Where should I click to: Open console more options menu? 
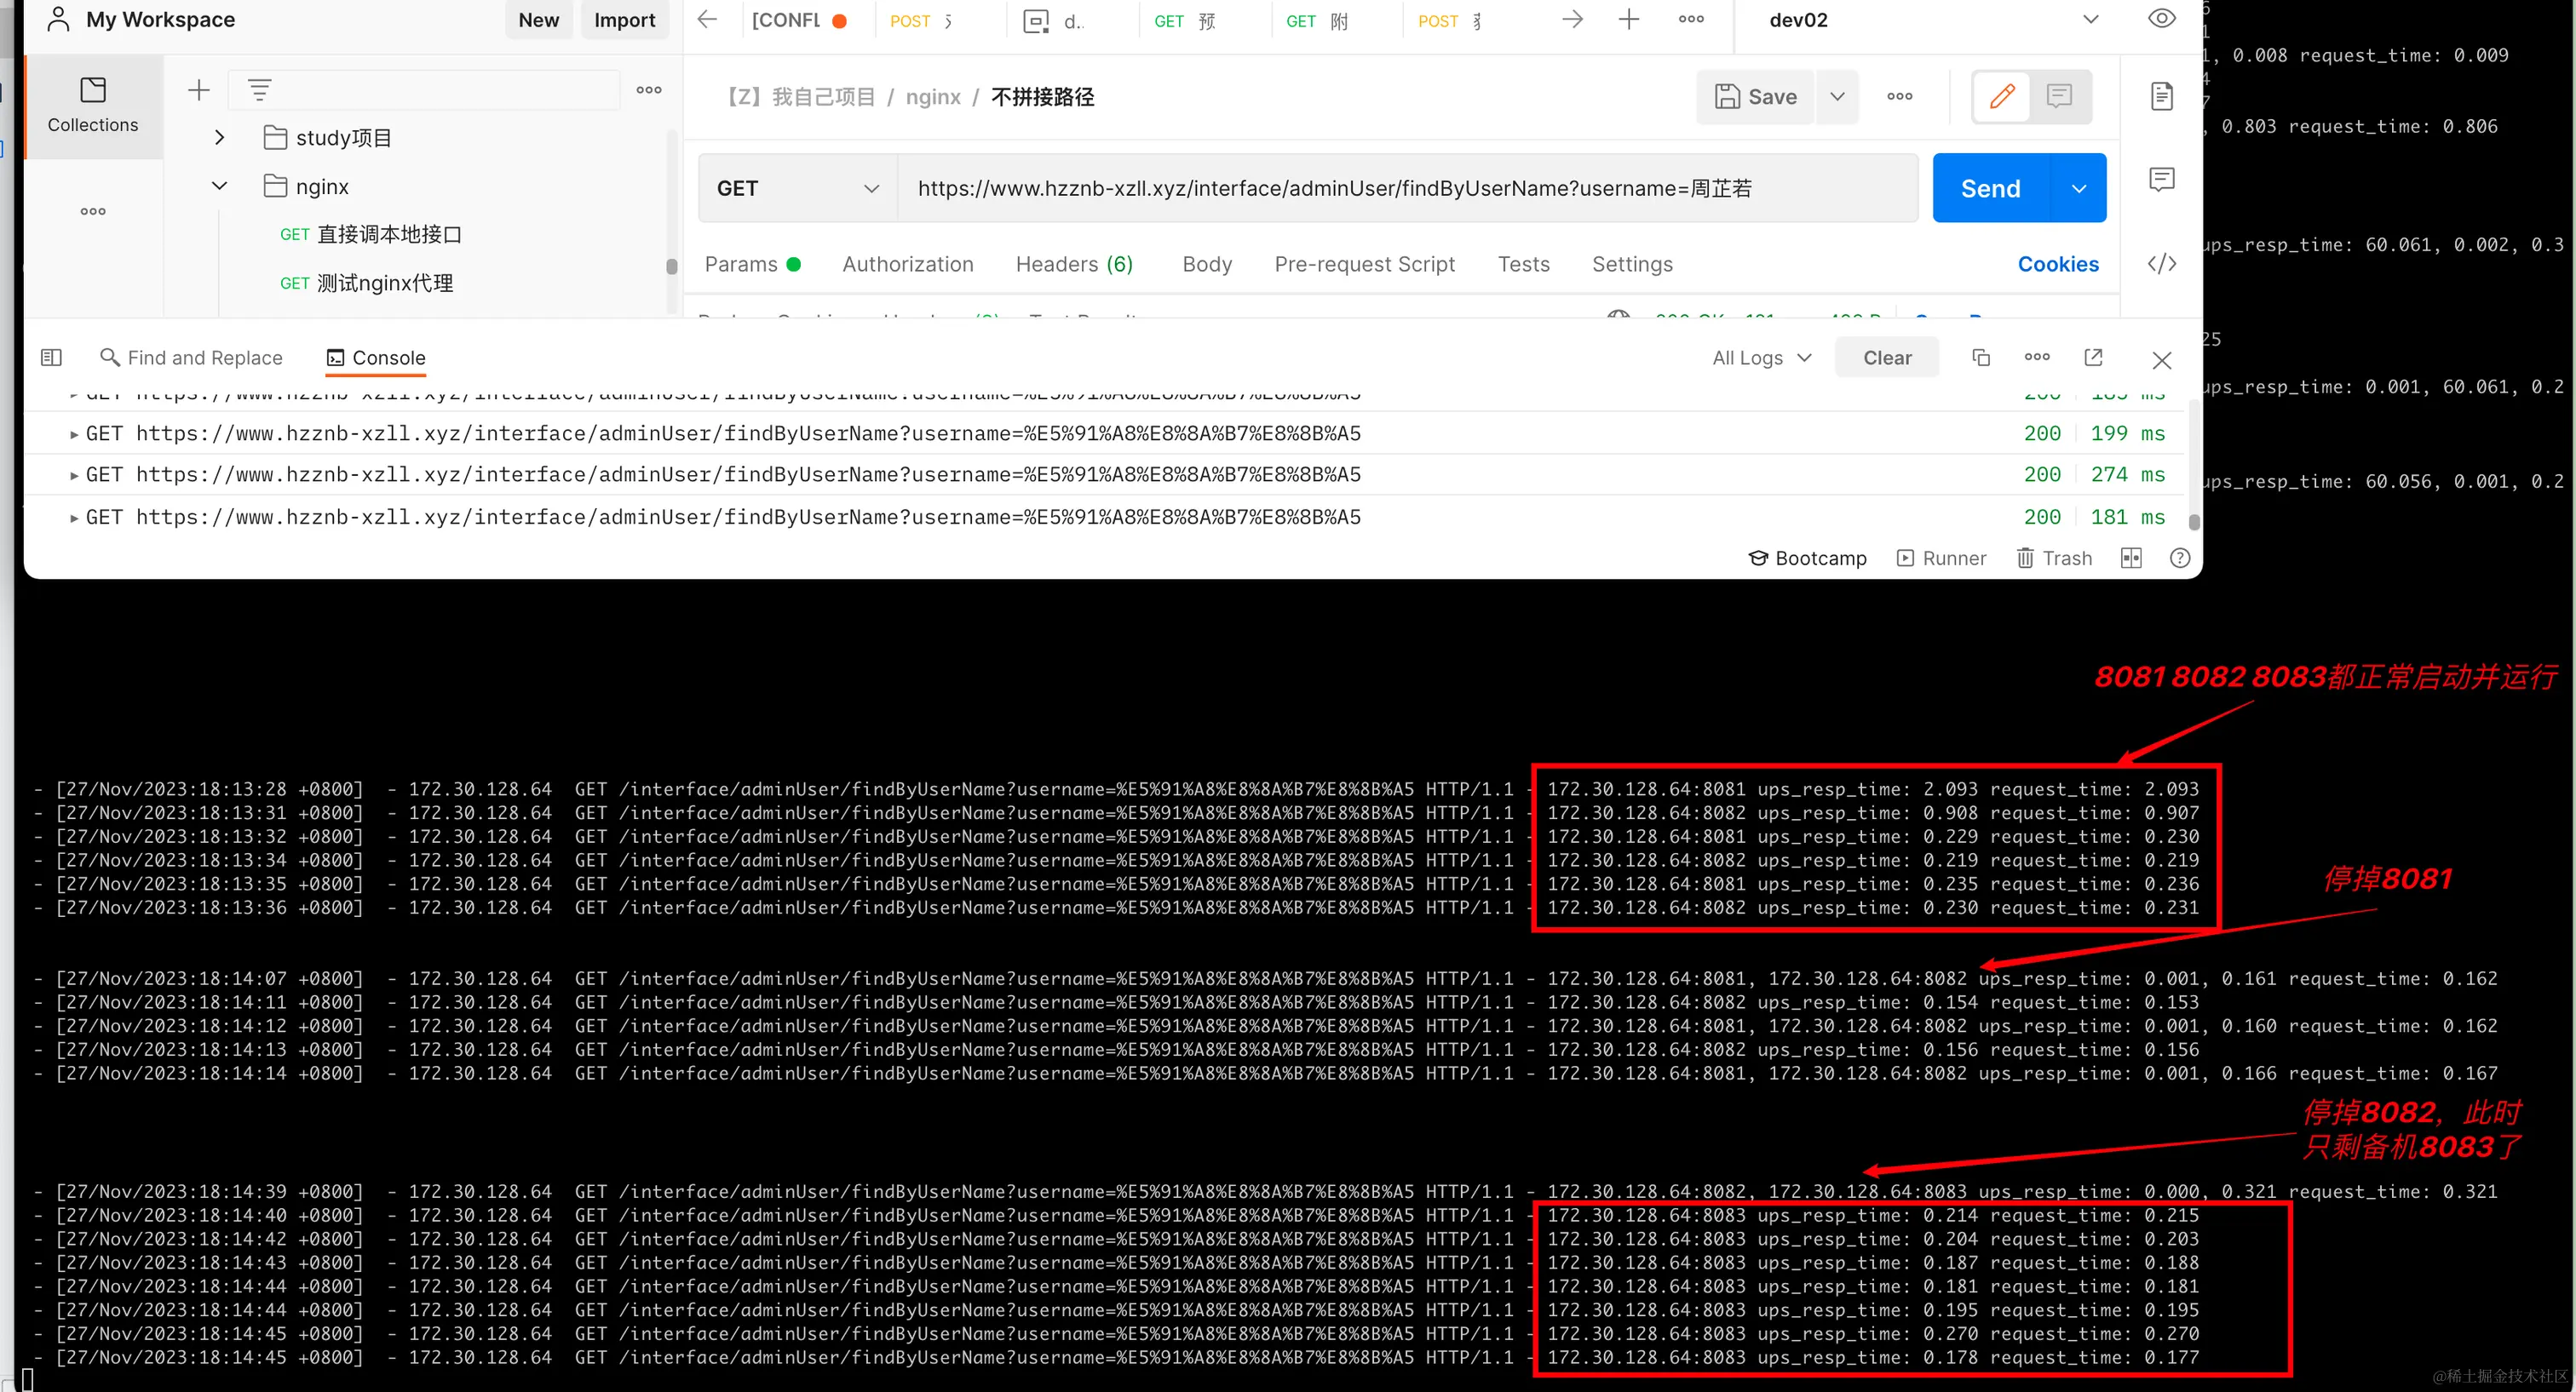pyautogui.click(x=2037, y=357)
